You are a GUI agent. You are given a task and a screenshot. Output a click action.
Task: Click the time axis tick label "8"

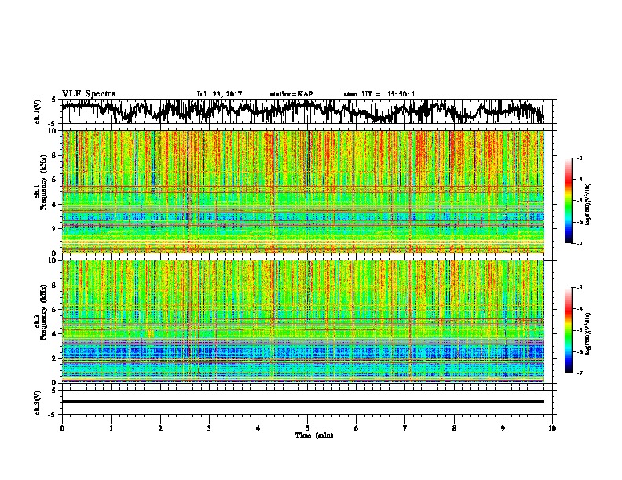click(x=454, y=428)
